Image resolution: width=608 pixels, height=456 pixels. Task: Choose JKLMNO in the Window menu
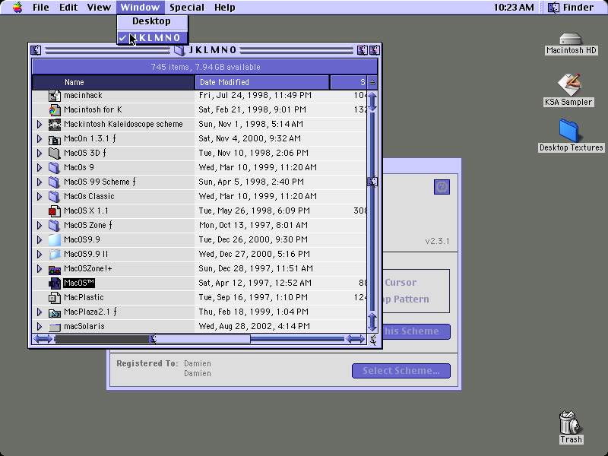(153, 37)
